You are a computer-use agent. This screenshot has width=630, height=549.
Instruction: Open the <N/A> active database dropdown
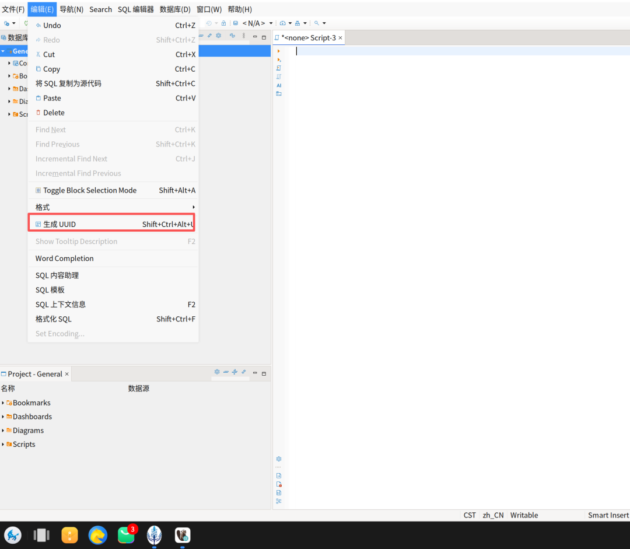(258, 23)
